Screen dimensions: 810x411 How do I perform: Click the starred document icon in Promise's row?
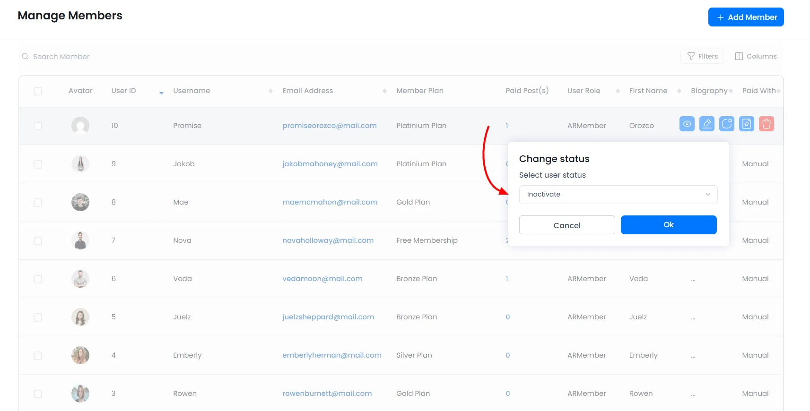click(x=746, y=124)
